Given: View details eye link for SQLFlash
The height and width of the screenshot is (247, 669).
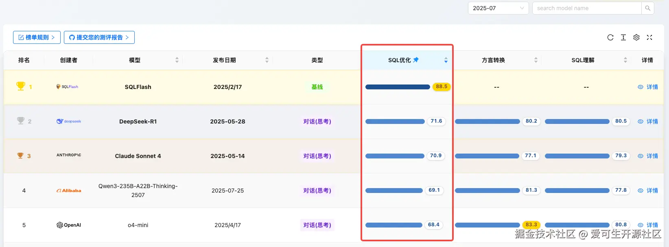Looking at the screenshot, I should (x=648, y=87).
